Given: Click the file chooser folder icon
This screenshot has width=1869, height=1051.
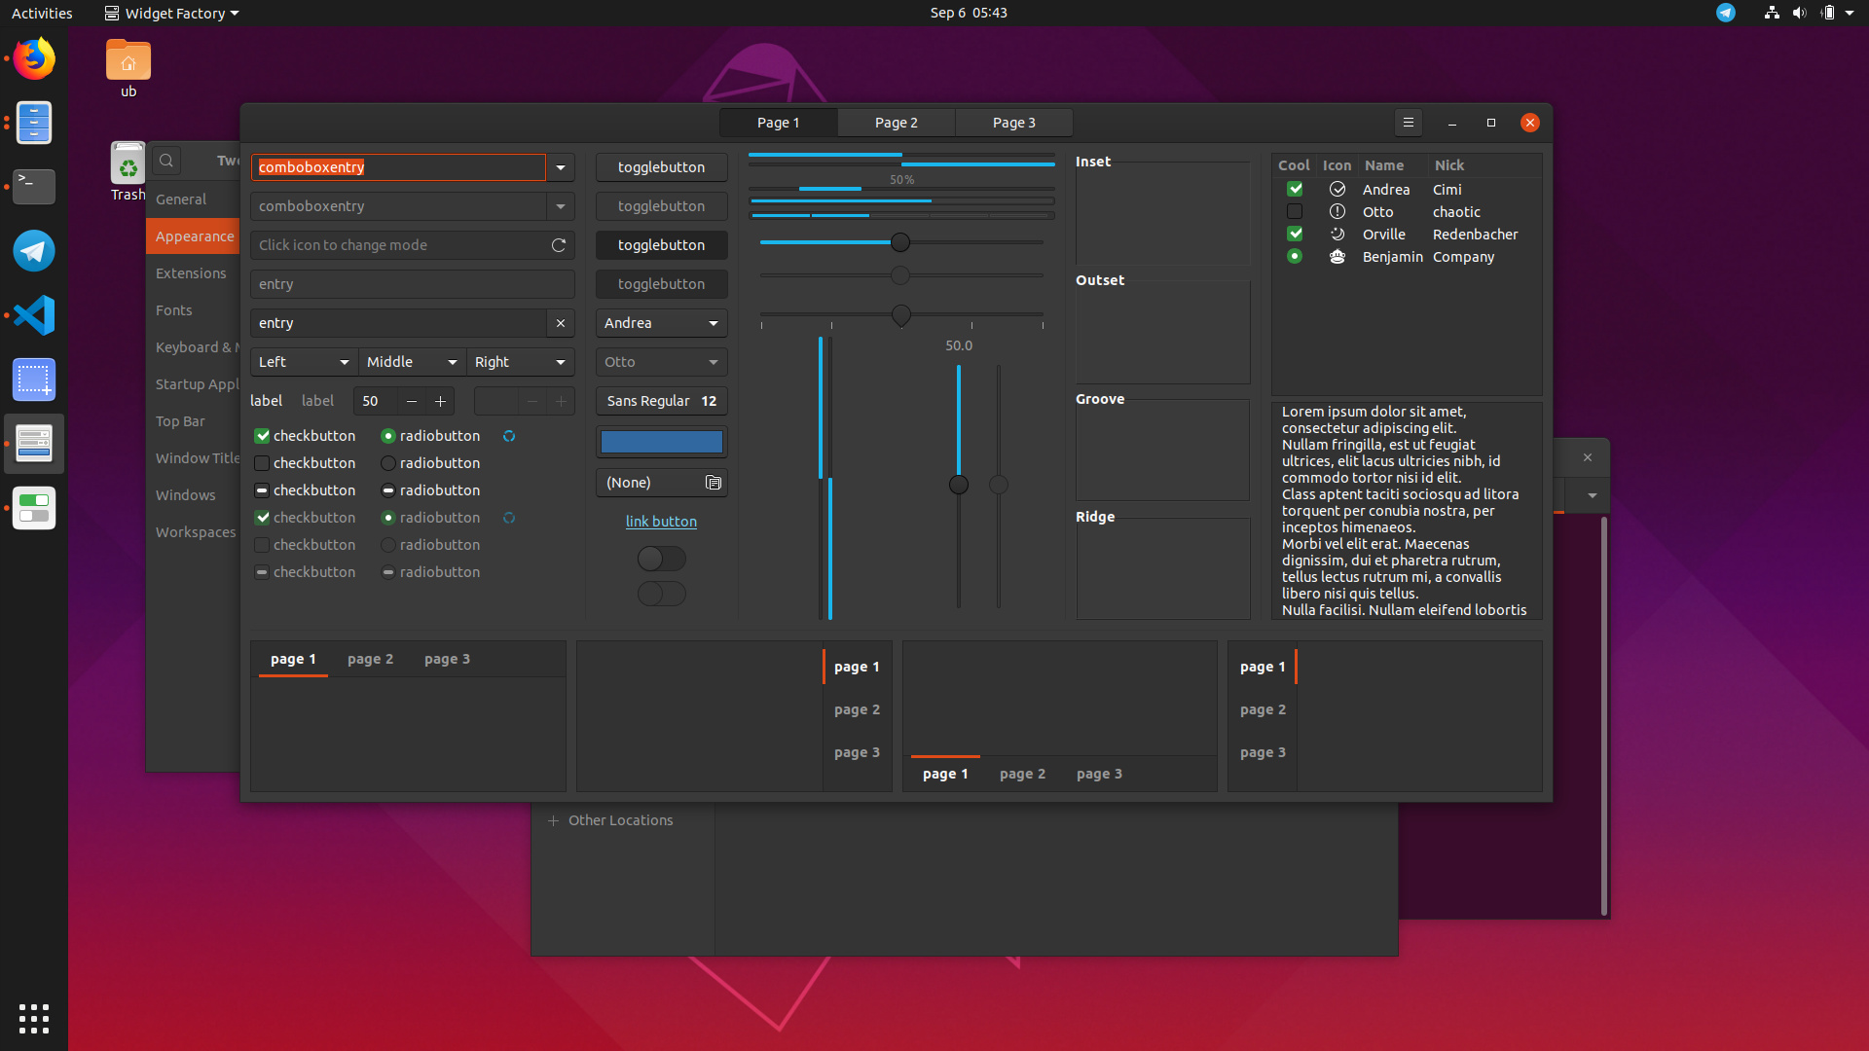Looking at the screenshot, I should [x=714, y=483].
